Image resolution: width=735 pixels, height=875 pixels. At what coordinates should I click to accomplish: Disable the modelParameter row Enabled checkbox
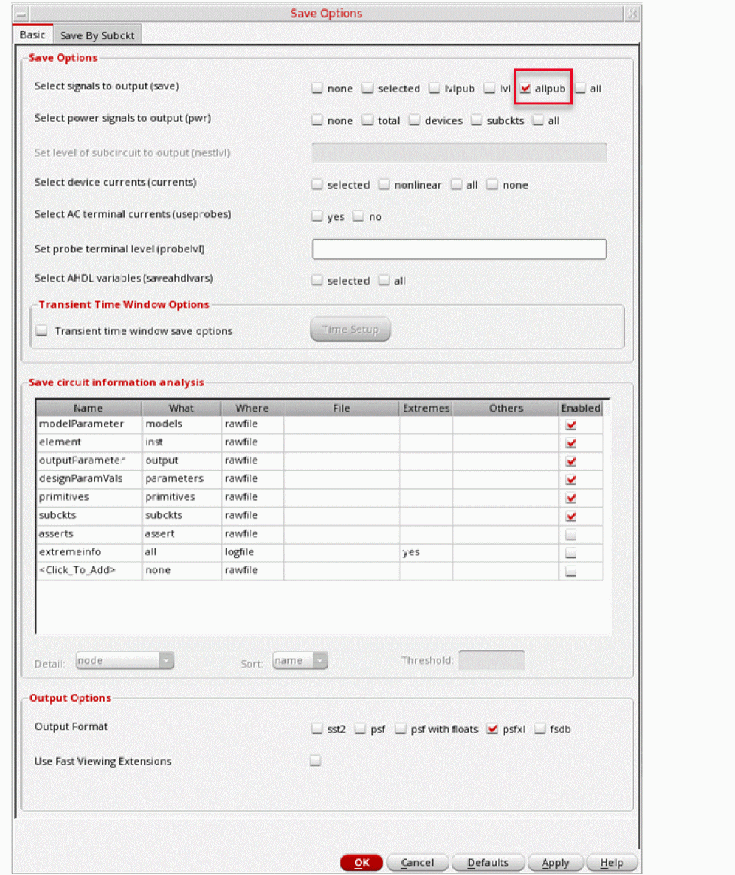click(571, 425)
